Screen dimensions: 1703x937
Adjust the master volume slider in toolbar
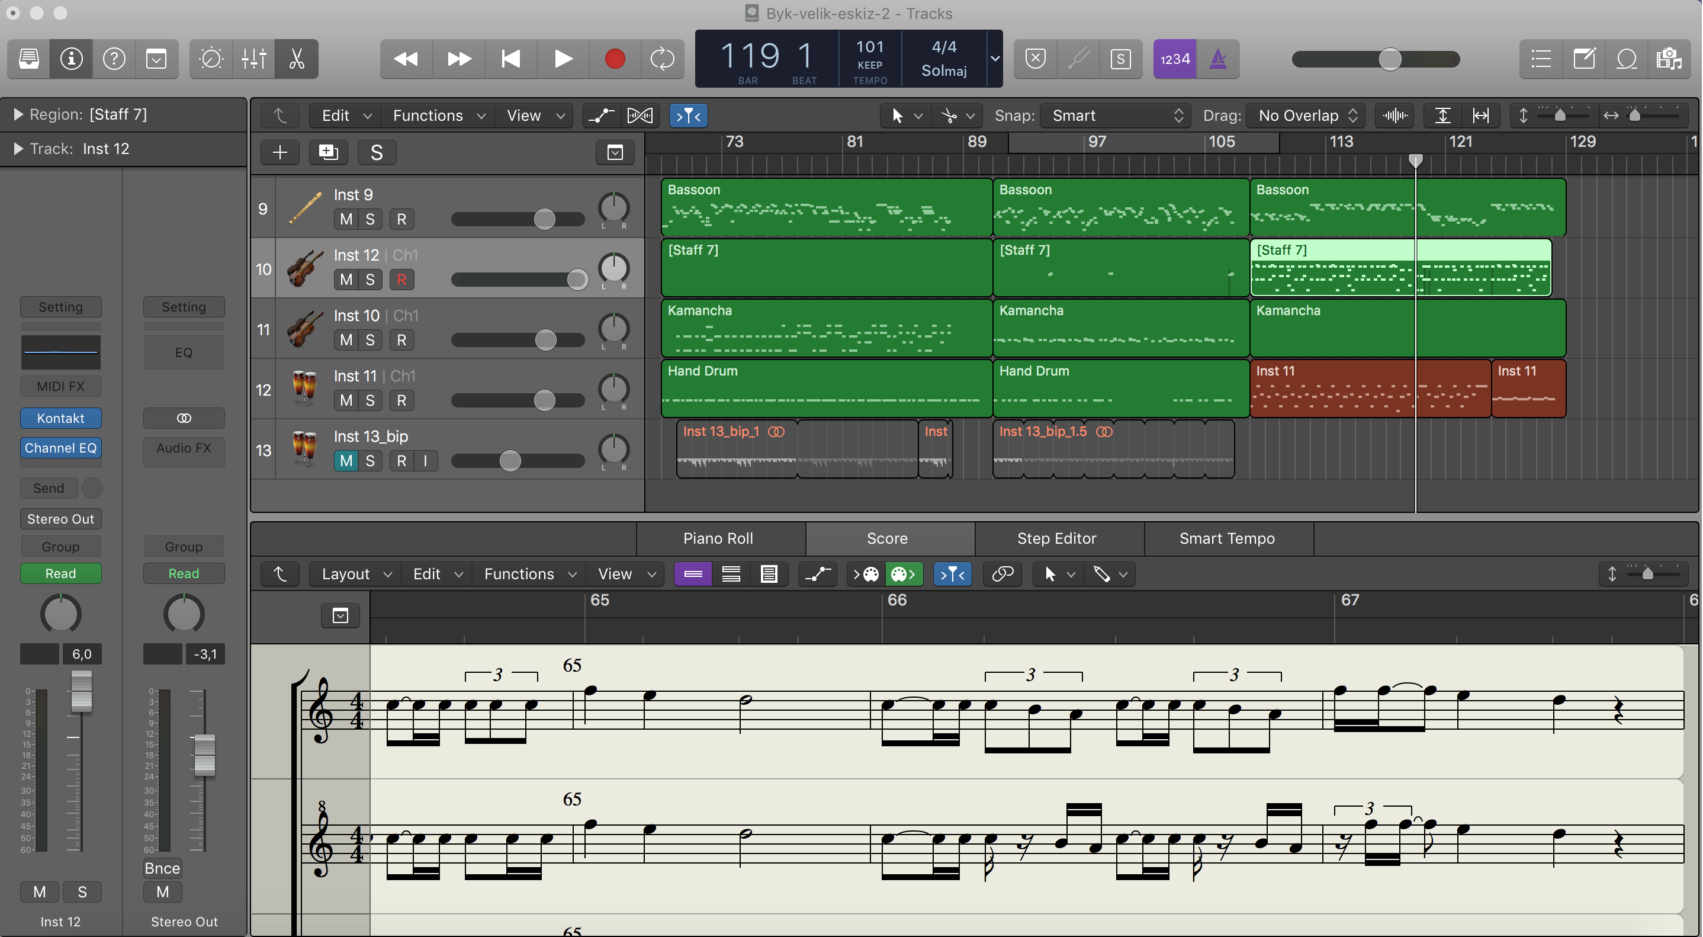(1390, 59)
